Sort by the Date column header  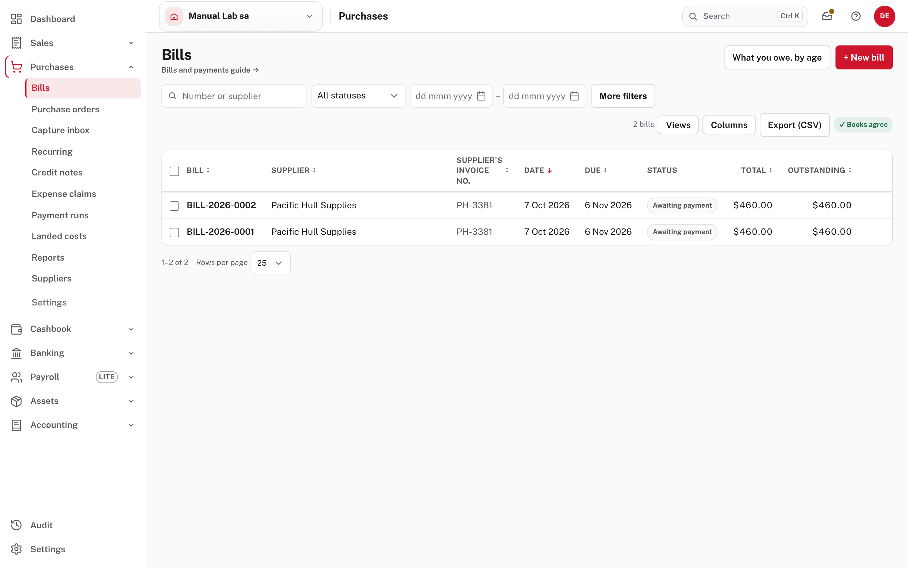pos(538,170)
